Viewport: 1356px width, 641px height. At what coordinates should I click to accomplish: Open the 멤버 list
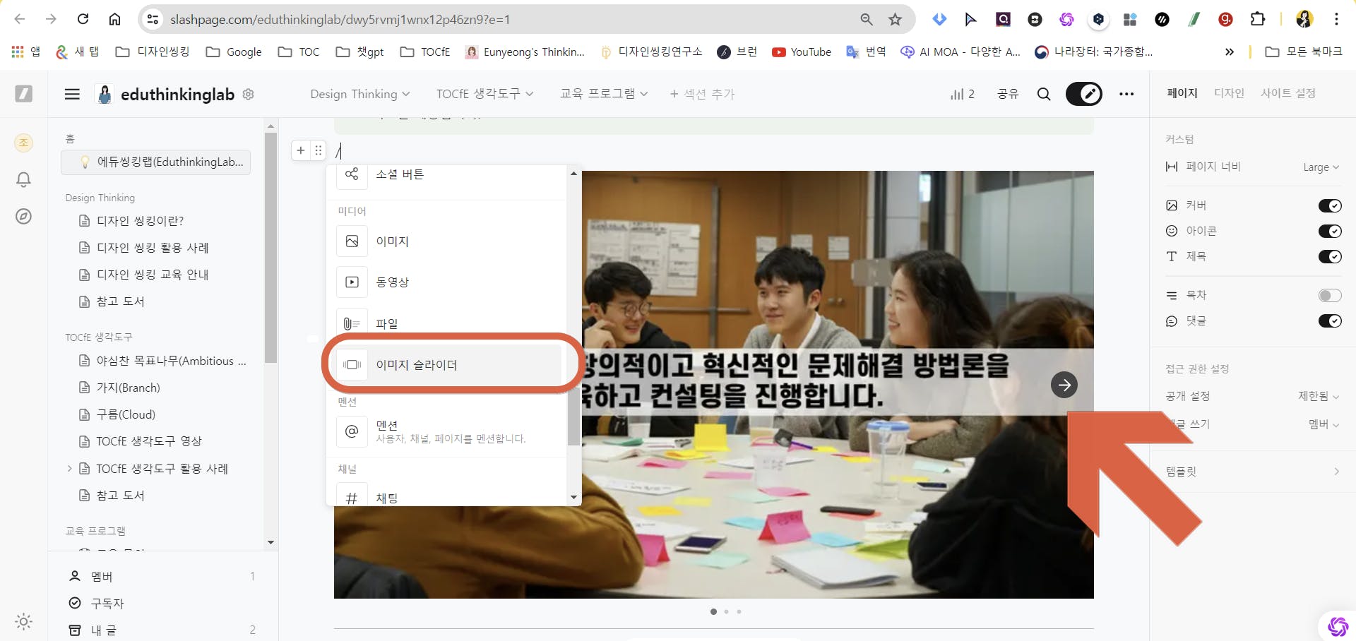pos(162,577)
